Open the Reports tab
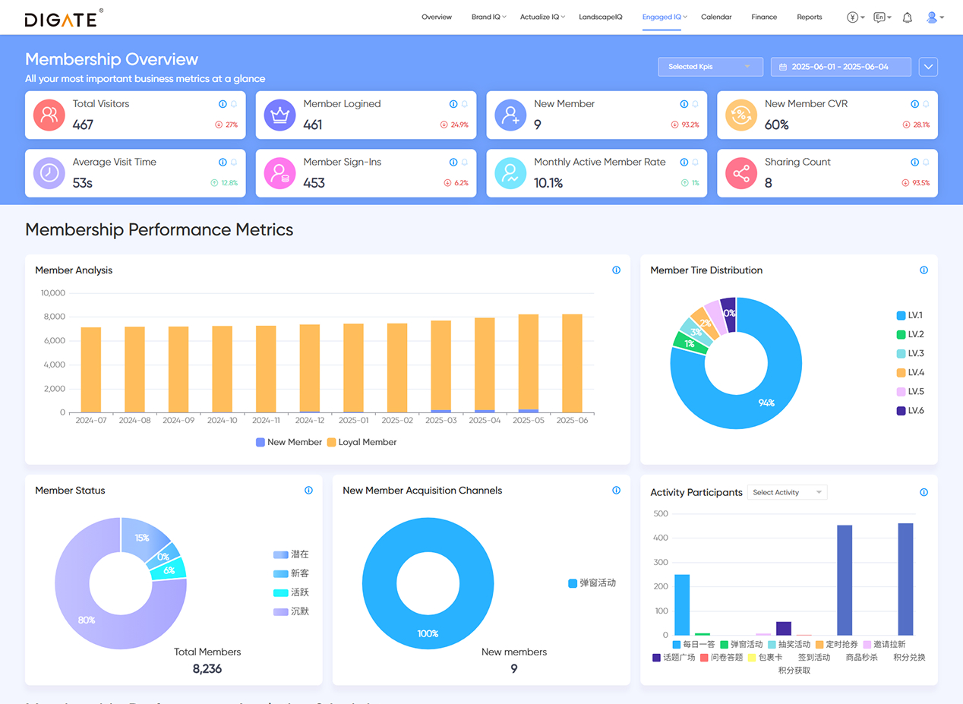The image size is (963, 704). [x=810, y=17]
